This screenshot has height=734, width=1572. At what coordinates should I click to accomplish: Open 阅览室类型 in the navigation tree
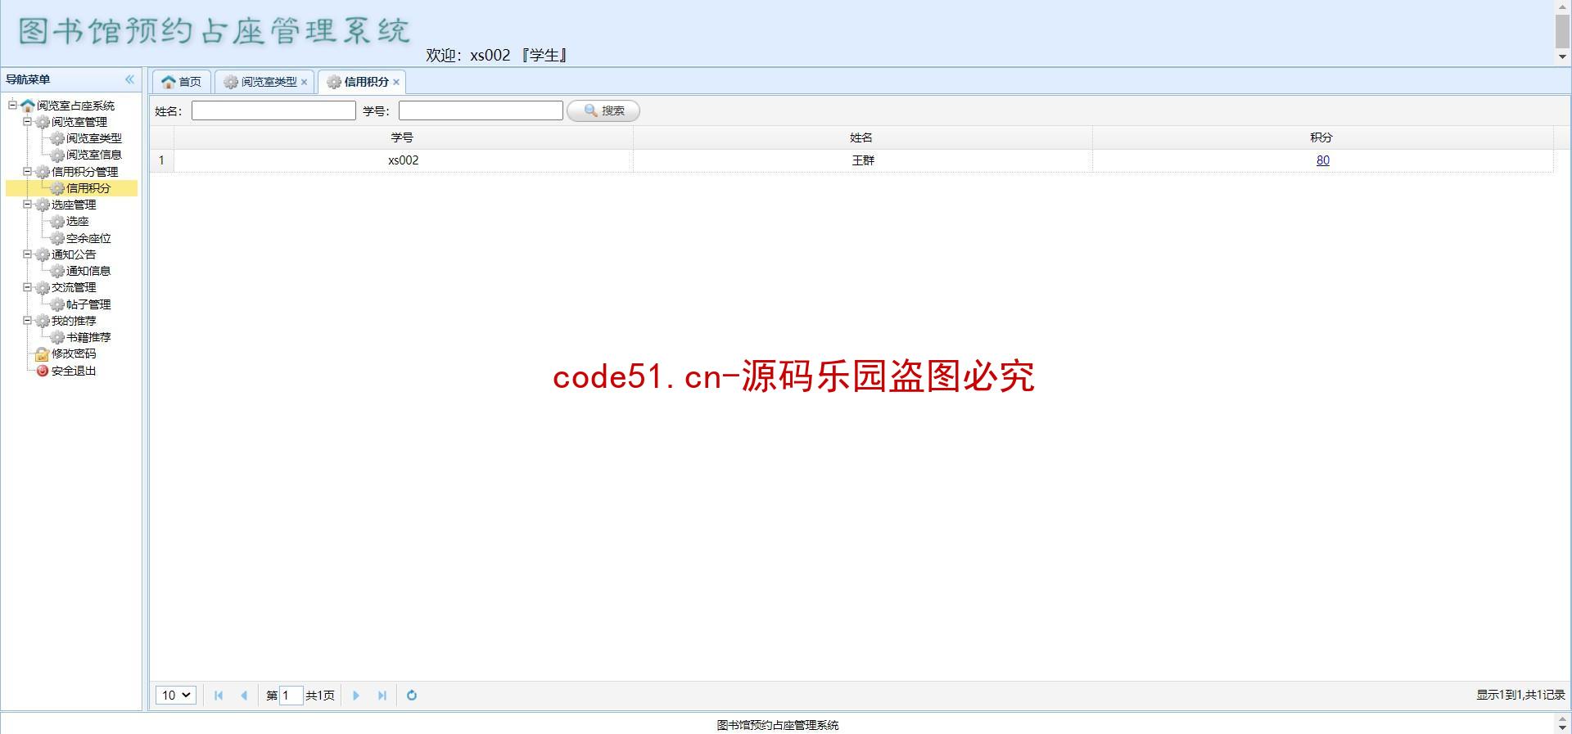click(94, 138)
